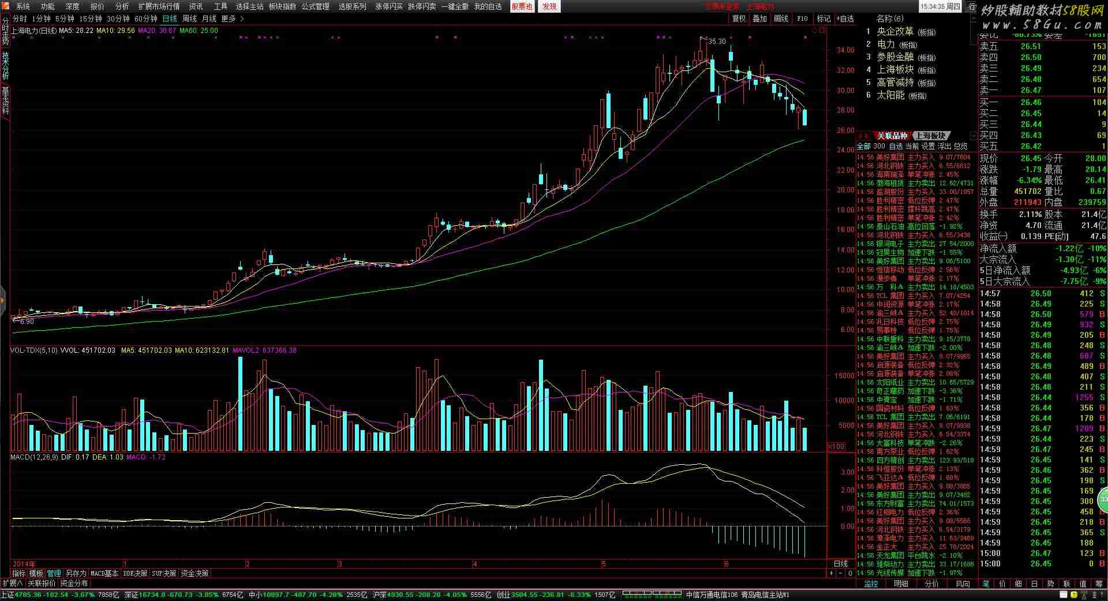Switch to 上海板块 tab
This screenshot has width=1108, height=601.
(931, 136)
